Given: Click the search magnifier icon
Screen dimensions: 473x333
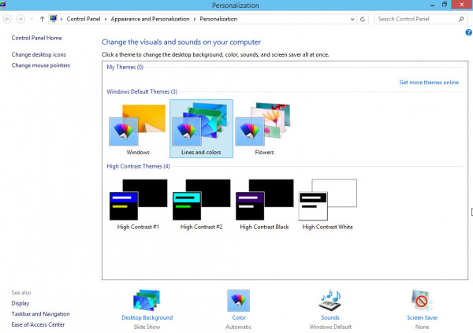Looking at the screenshot, I should pyautogui.click(x=461, y=19).
